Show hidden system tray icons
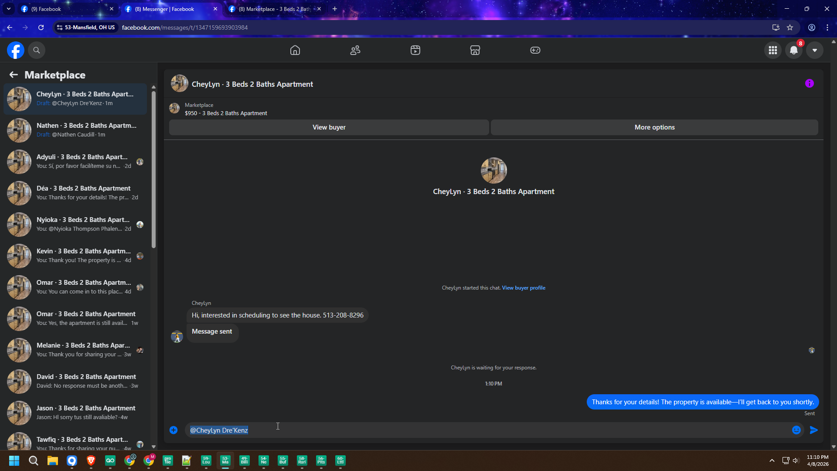Viewport: 837px width, 471px height. pyautogui.click(x=772, y=461)
